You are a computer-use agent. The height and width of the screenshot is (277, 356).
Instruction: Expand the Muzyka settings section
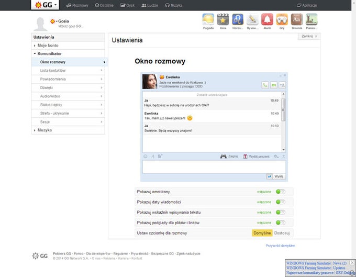68,130
